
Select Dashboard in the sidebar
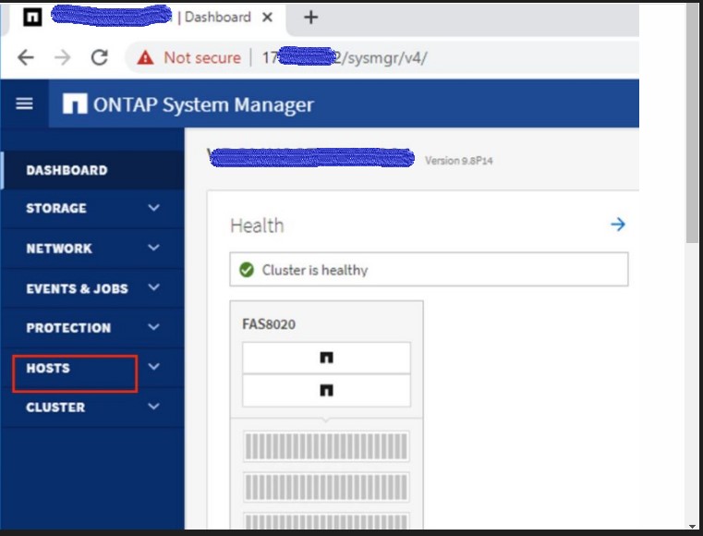67,170
